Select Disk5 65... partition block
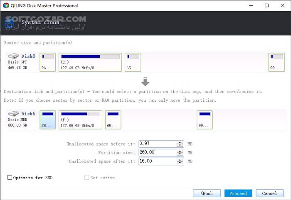 tap(113, 120)
